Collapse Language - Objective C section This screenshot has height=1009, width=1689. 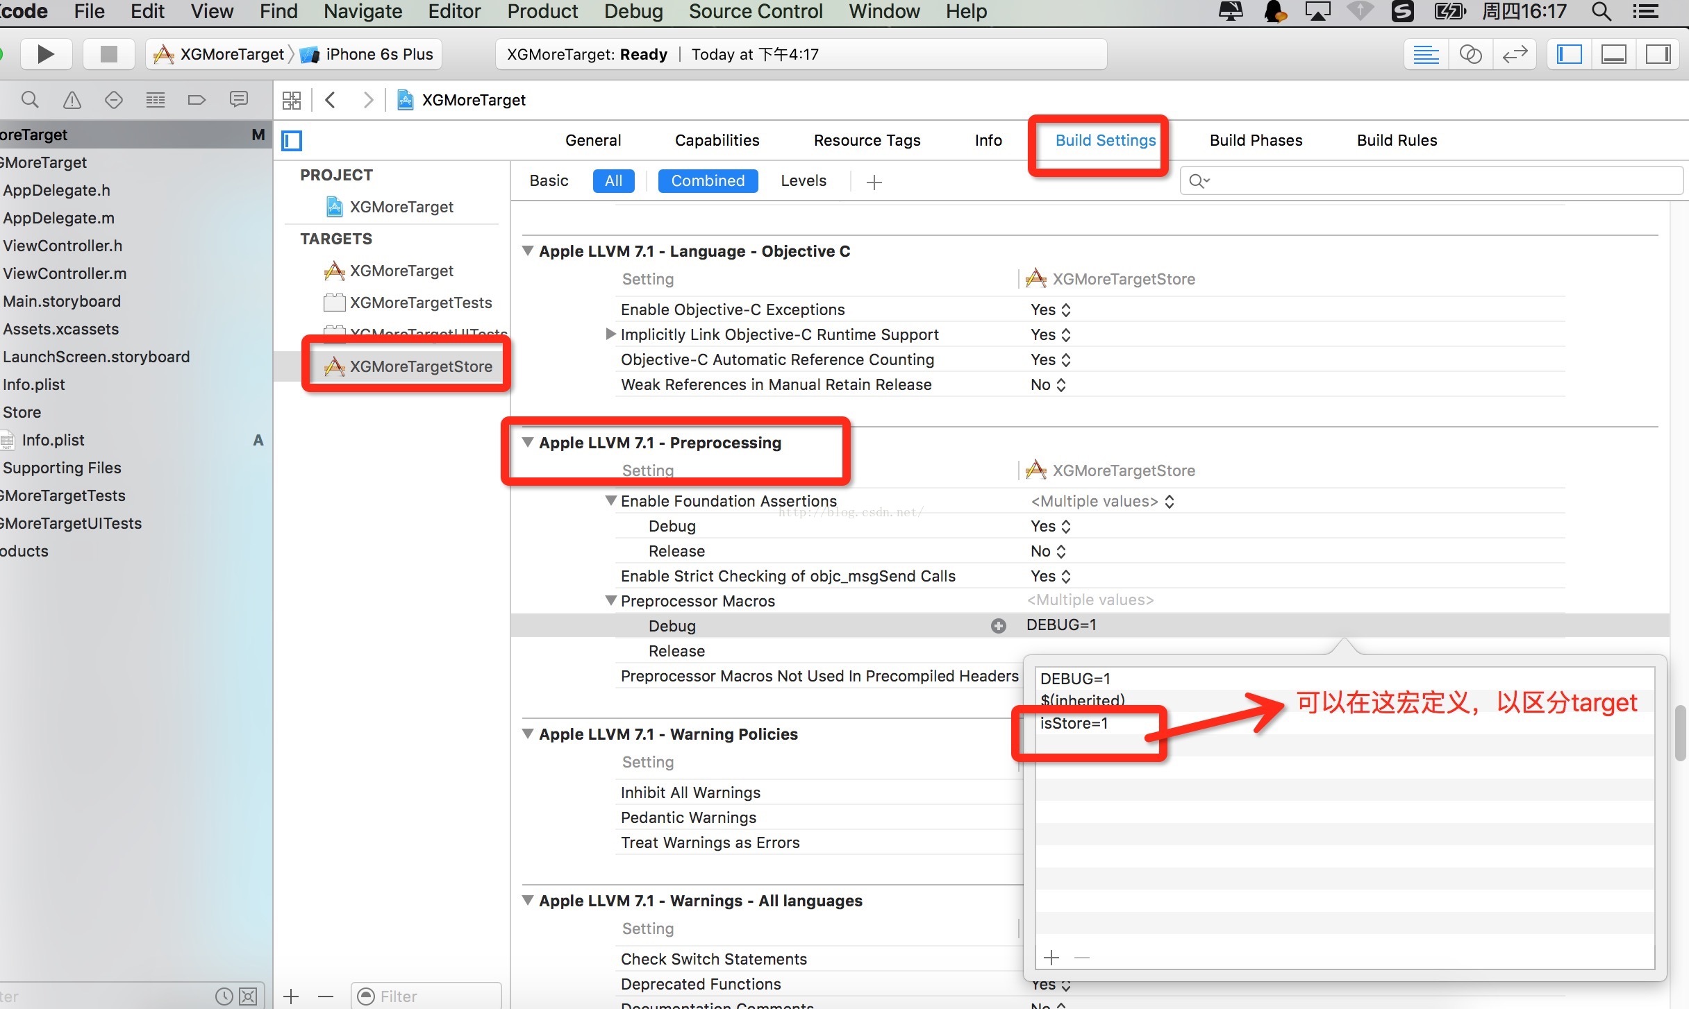click(528, 251)
